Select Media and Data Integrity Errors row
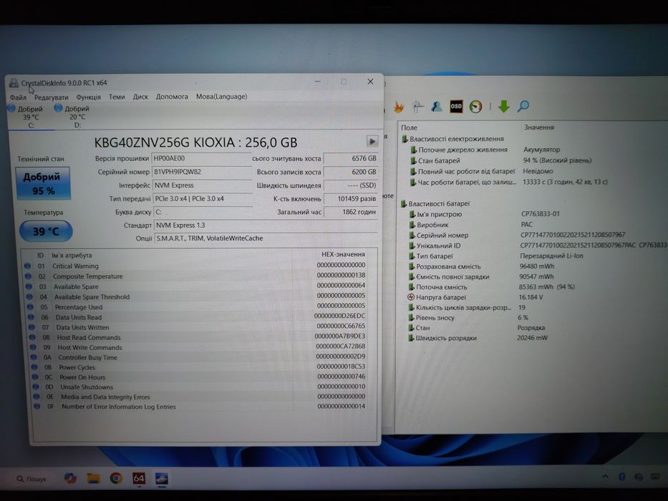 [199, 397]
